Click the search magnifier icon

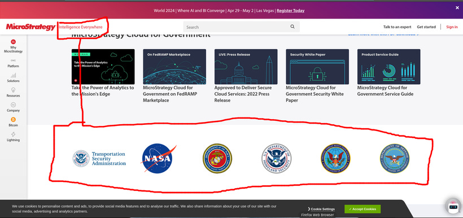click(x=292, y=27)
